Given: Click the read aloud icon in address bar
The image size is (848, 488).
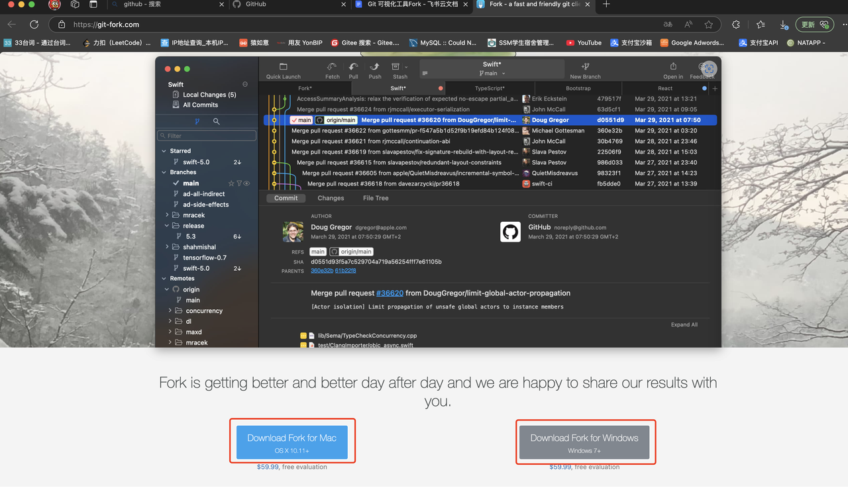Looking at the screenshot, I should [x=688, y=24].
